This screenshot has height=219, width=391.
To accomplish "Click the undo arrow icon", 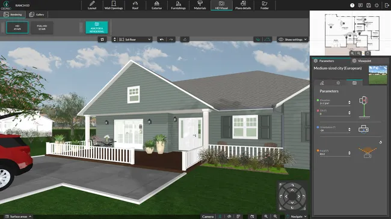I will 162,40.
